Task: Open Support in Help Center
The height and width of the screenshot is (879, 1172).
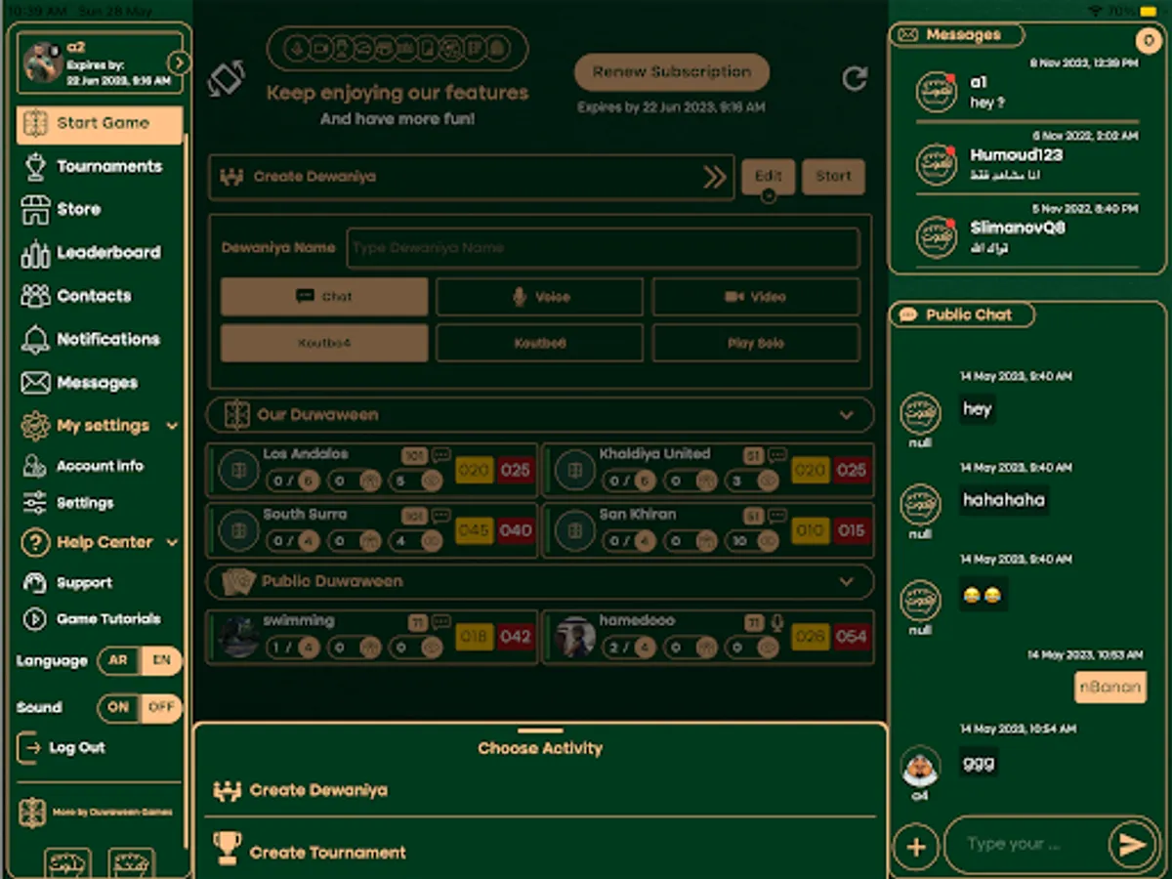Action: coord(67,583)
